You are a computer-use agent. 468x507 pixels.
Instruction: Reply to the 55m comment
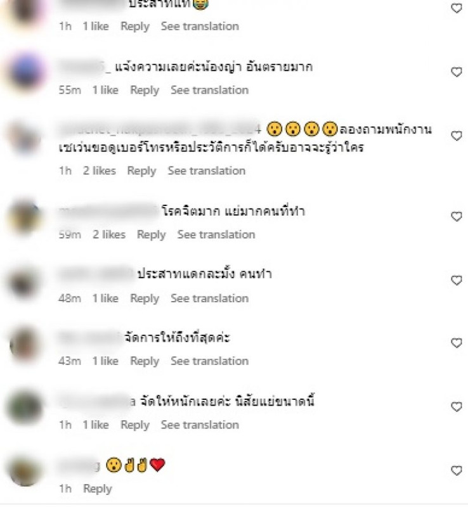pyautogui.click(x=145, y=90)
